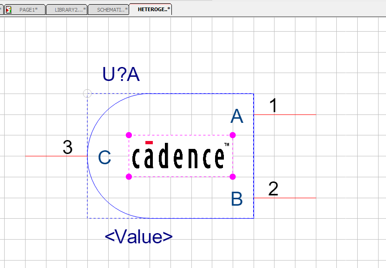Click the origin circle marker of part body

pos(87,94)
